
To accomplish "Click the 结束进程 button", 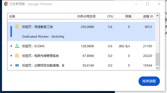I will [x=149, y=81].
